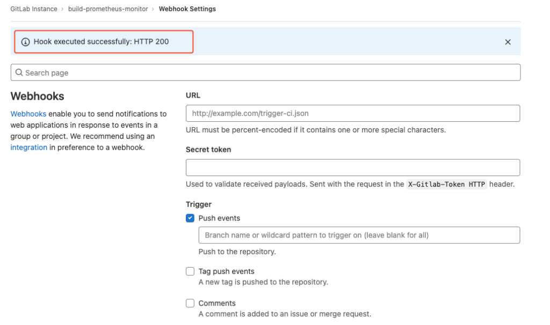Dismiss the hook executed alert with X
The width and height of the screenshot is (550, 325).
508,42
